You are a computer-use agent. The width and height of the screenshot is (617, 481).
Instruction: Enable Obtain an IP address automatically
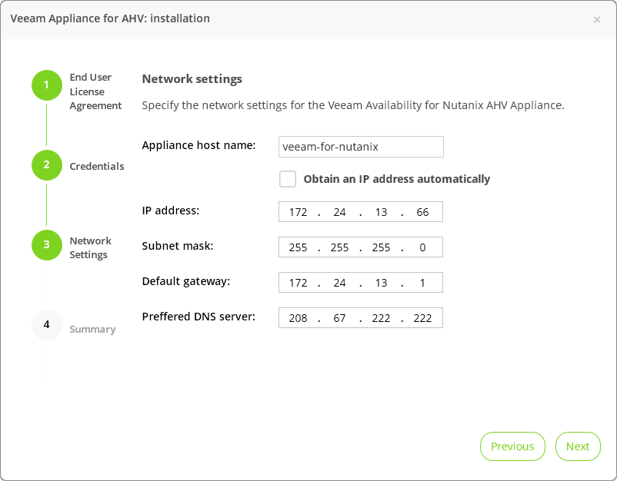coord(288,179)
